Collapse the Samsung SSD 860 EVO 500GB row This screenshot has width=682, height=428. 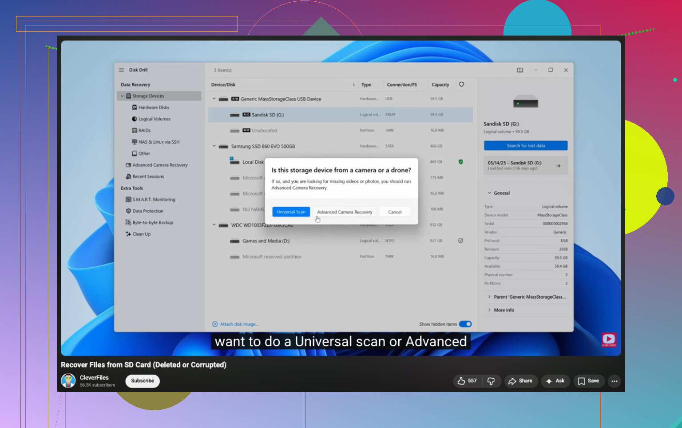(x=214, y=146)
